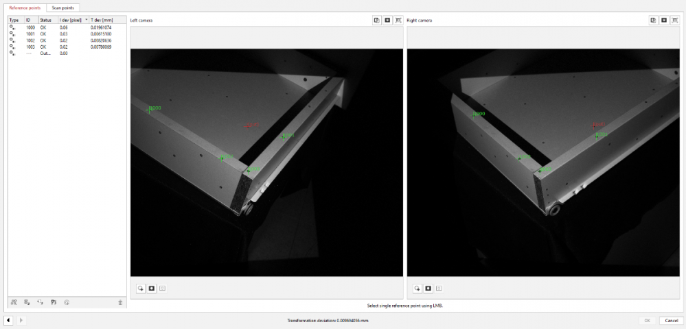Click dark camera icon below Right camera image
This screenshot has height=329, width=686.
[428, 289]
